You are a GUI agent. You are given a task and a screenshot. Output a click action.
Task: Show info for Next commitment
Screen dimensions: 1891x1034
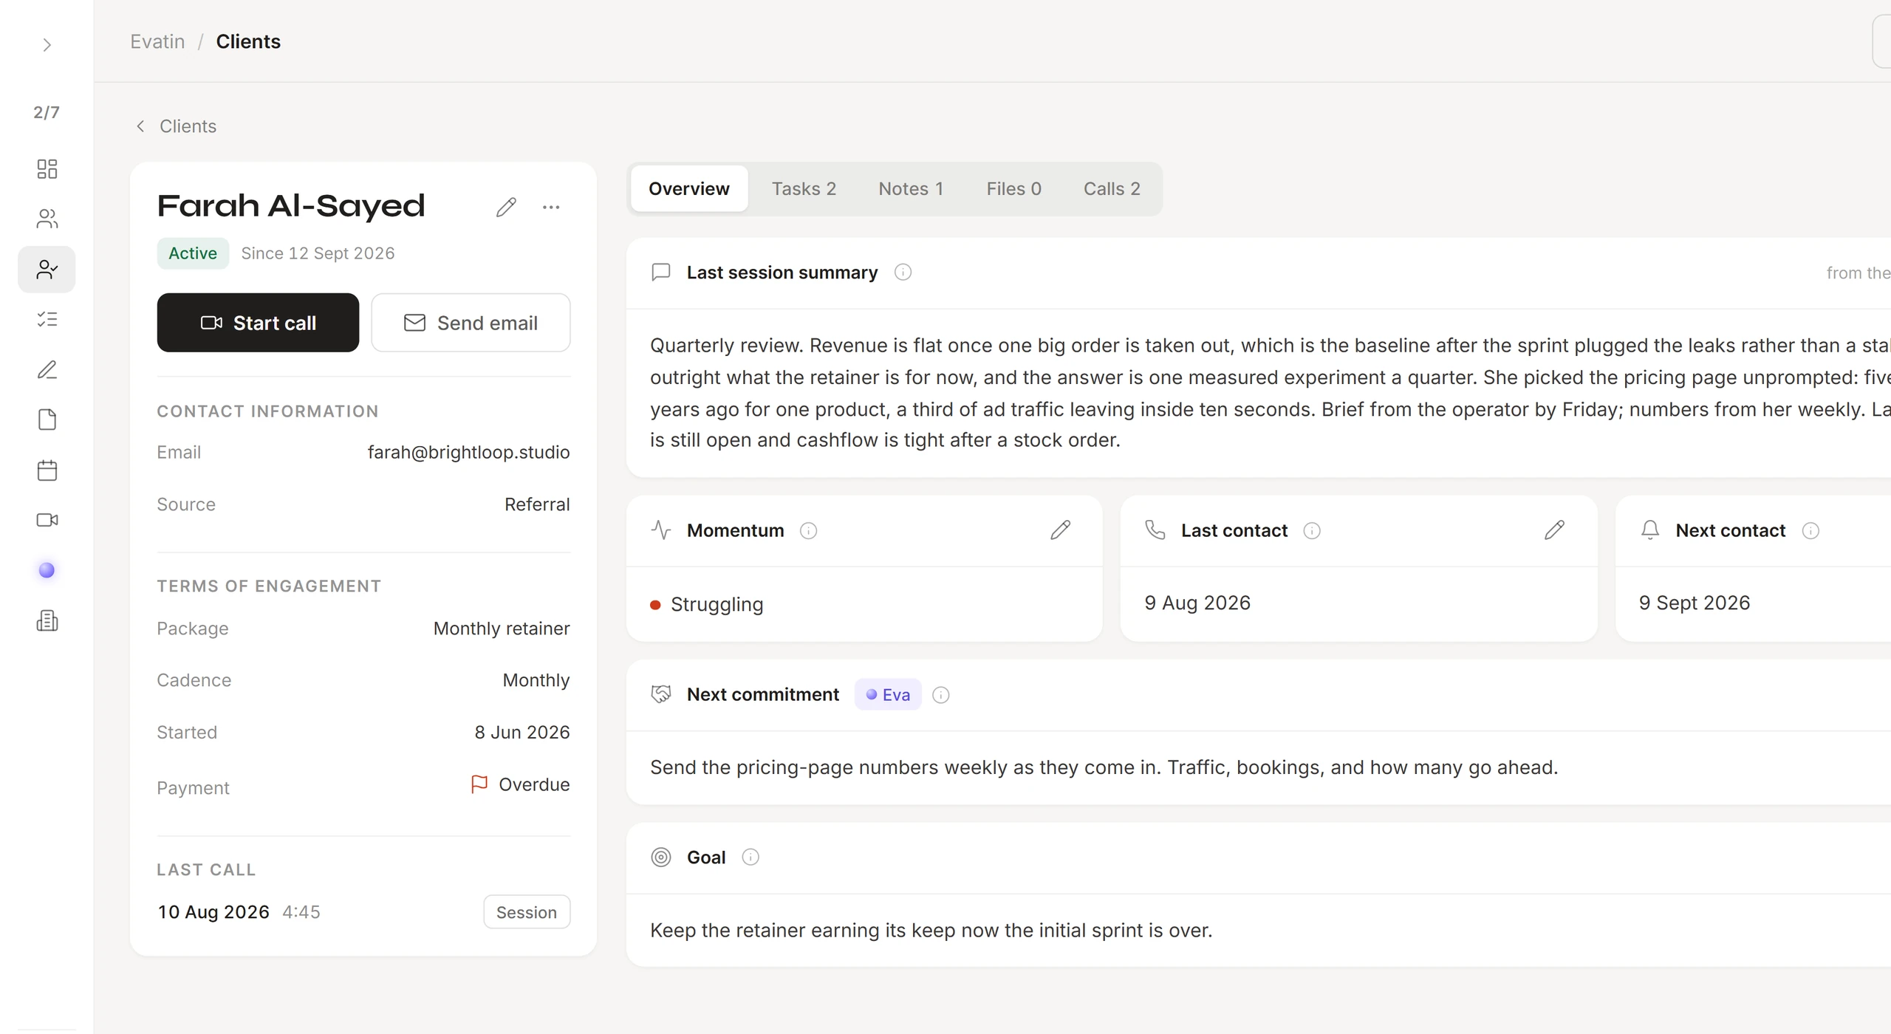point(940,694)
